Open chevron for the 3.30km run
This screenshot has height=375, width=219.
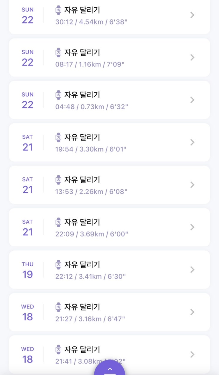point(192,142)
